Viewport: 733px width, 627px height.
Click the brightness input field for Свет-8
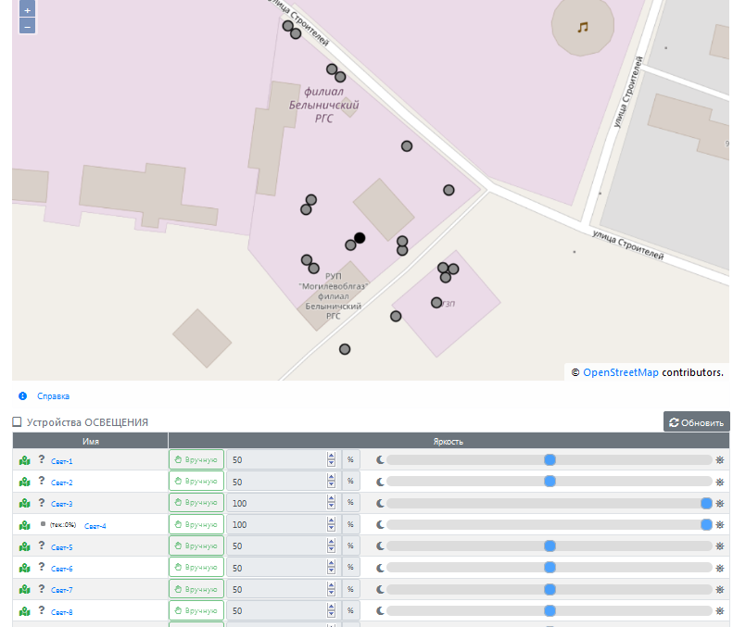[276, 611]
